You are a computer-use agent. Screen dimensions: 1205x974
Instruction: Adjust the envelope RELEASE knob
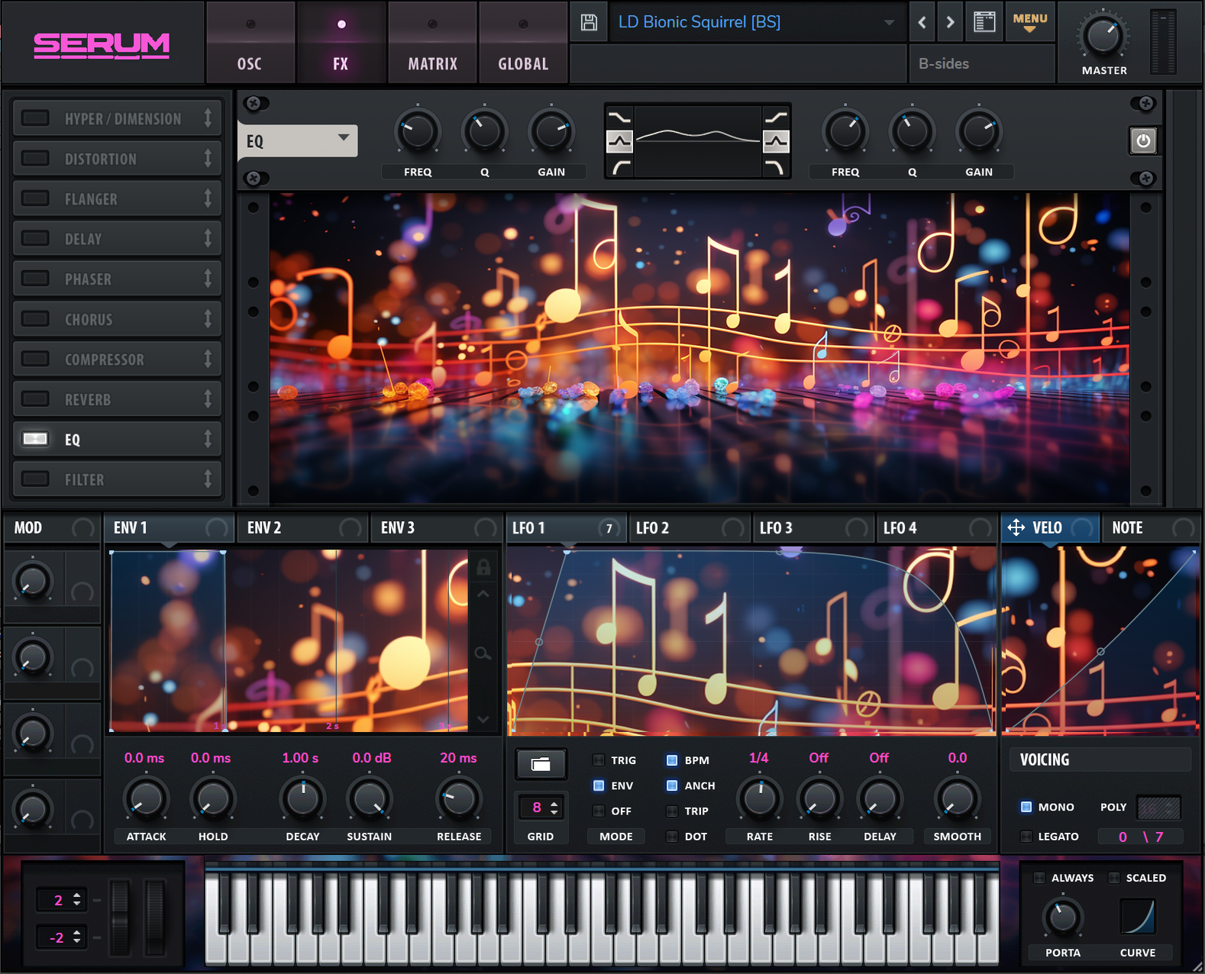458,799
